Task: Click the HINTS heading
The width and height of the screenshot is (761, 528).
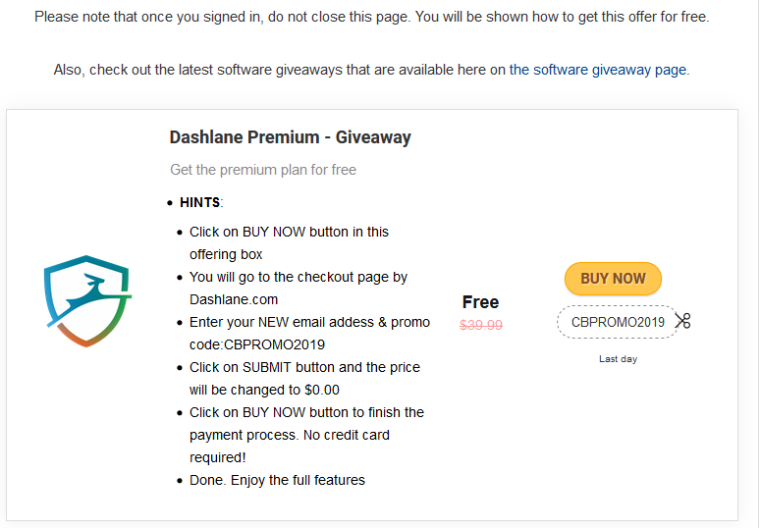Action: tap(201, 202)
